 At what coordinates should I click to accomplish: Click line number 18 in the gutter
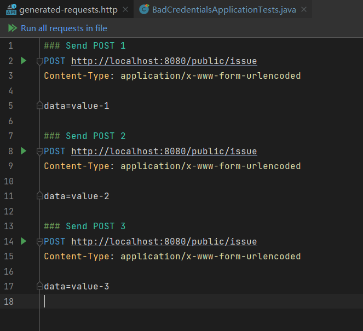click(x=9, y=301)
